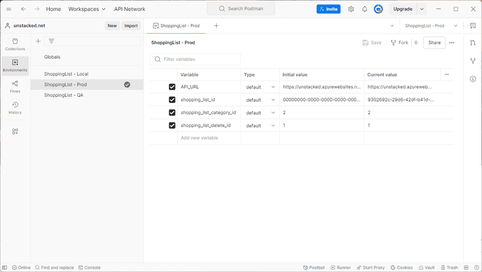Click inside the Filter variables field
The image size is (482, 272).
(195, 59)
